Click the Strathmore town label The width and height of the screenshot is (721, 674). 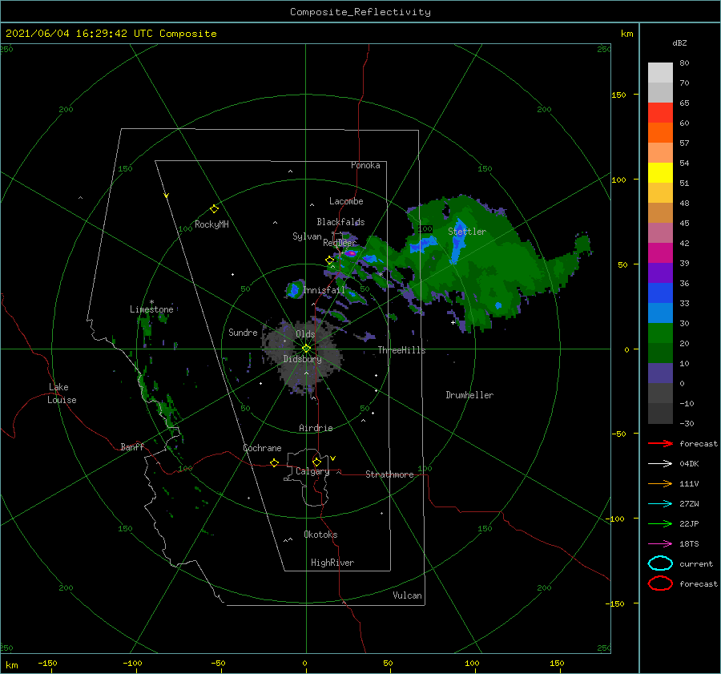pyautogui.click(x=389, y=474)
